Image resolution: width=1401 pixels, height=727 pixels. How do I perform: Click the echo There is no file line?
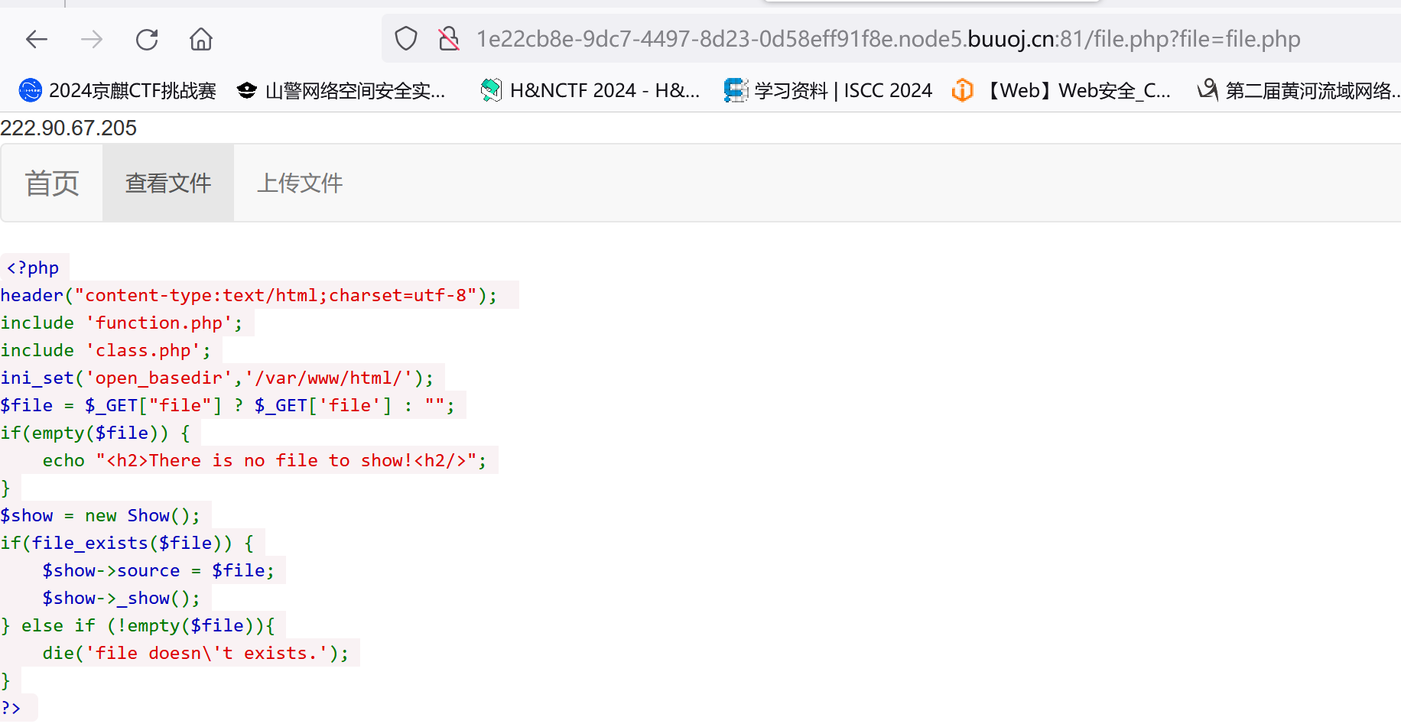click(x=265, y=460)
